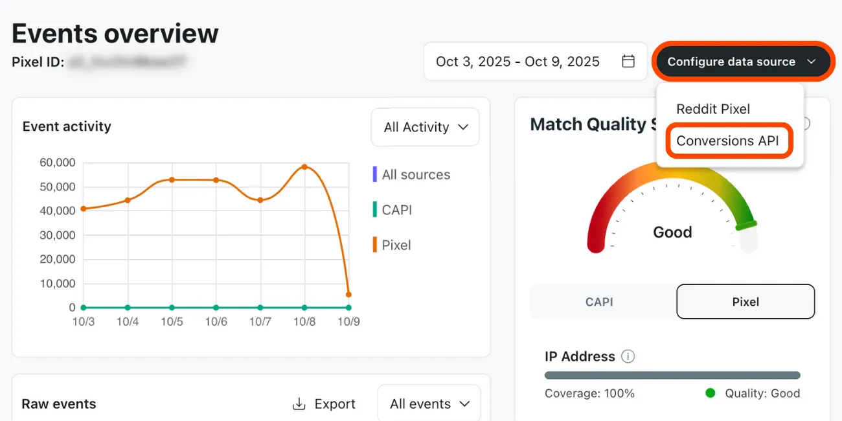Open the calendar icon in the date picker

click(x=628, y=61)
